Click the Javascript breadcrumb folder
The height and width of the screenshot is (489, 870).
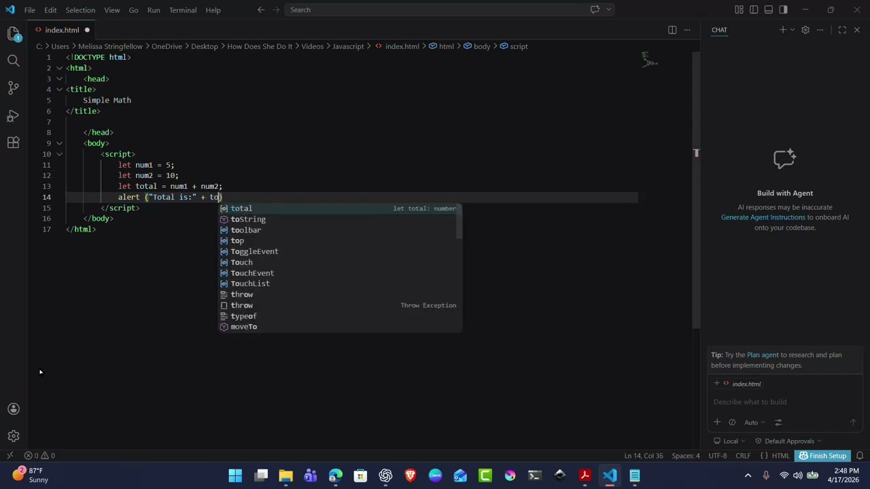tap(348, 46)
